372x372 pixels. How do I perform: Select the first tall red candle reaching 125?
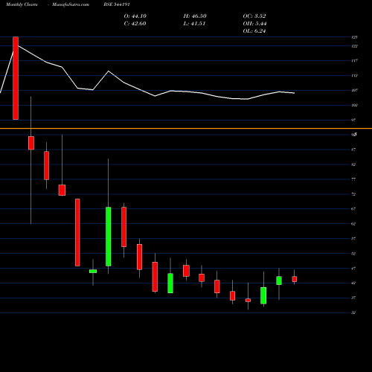tap(16, 78)
